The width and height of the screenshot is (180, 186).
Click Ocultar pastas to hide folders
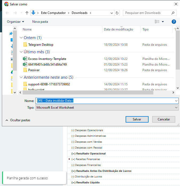18,120
